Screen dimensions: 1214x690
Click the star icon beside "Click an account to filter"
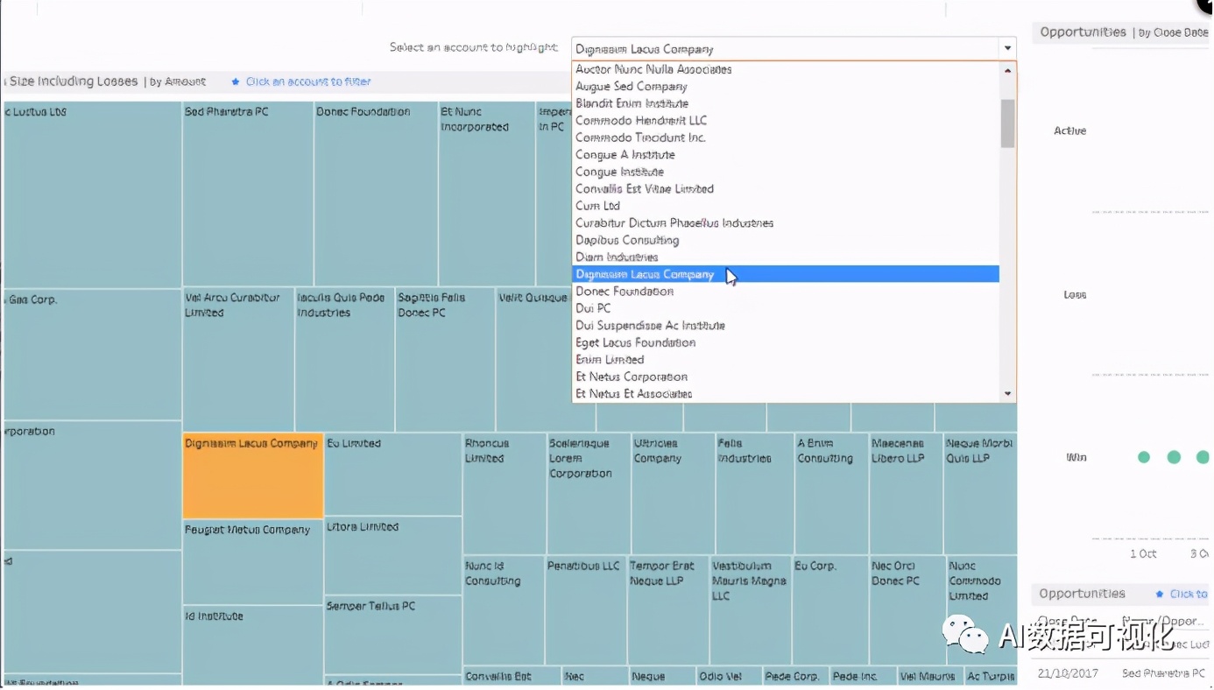click(x=235, y=82)
